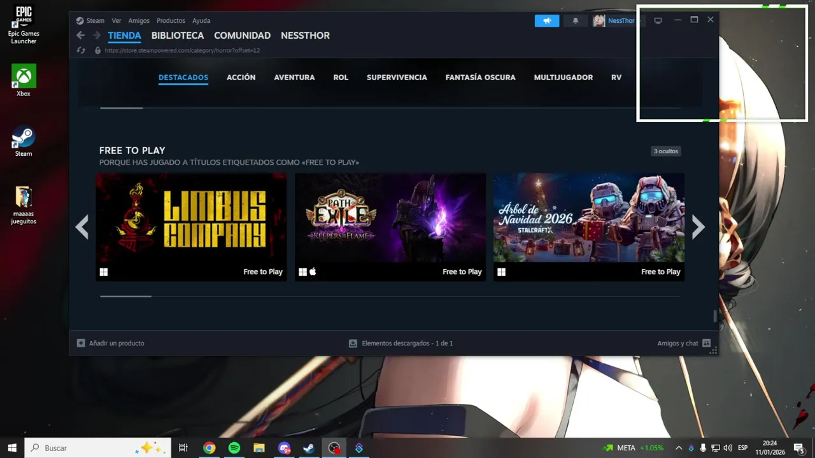Show next Free to Play carousel items
The height and width of the screenshot is (458, 815).
698,227
